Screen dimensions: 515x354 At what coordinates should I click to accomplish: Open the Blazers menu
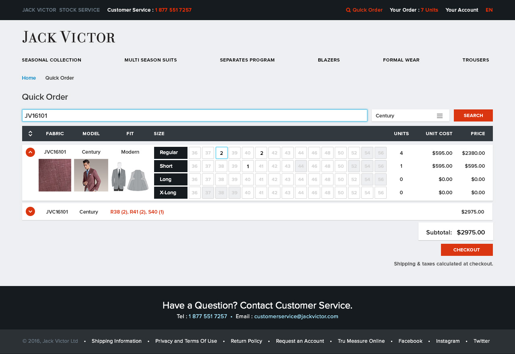[x=329, y=60]
